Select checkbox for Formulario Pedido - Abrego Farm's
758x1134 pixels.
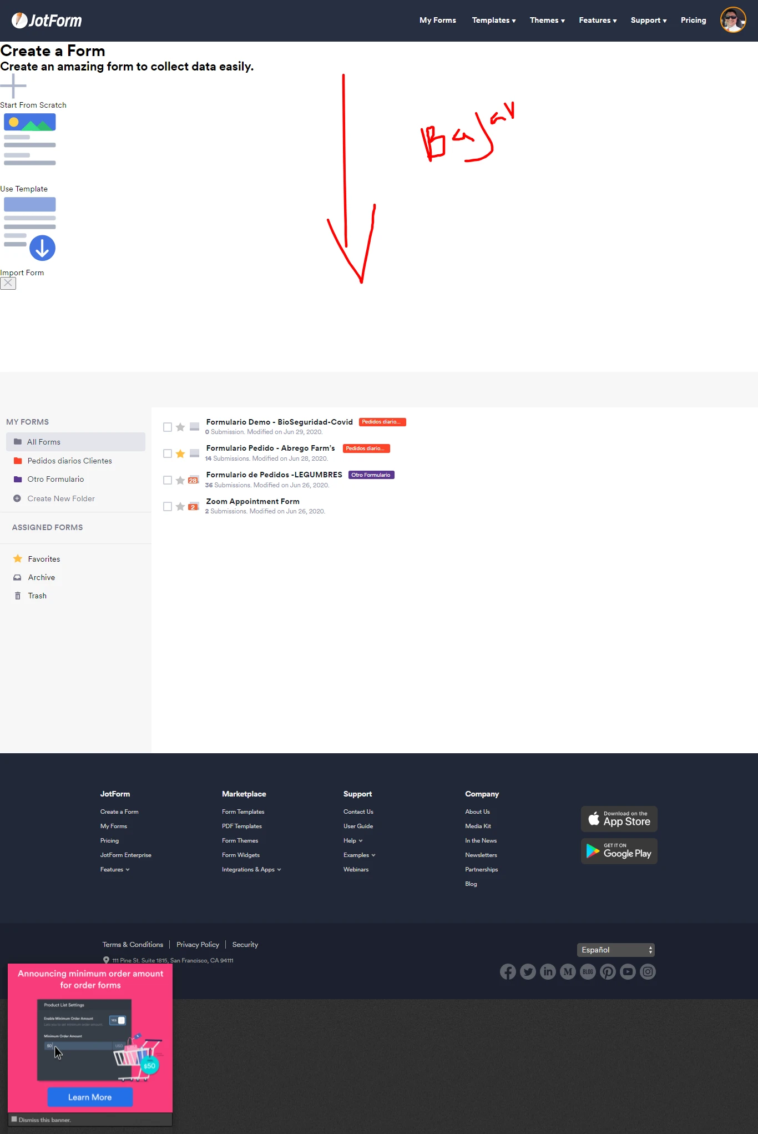tap(168, 453)
